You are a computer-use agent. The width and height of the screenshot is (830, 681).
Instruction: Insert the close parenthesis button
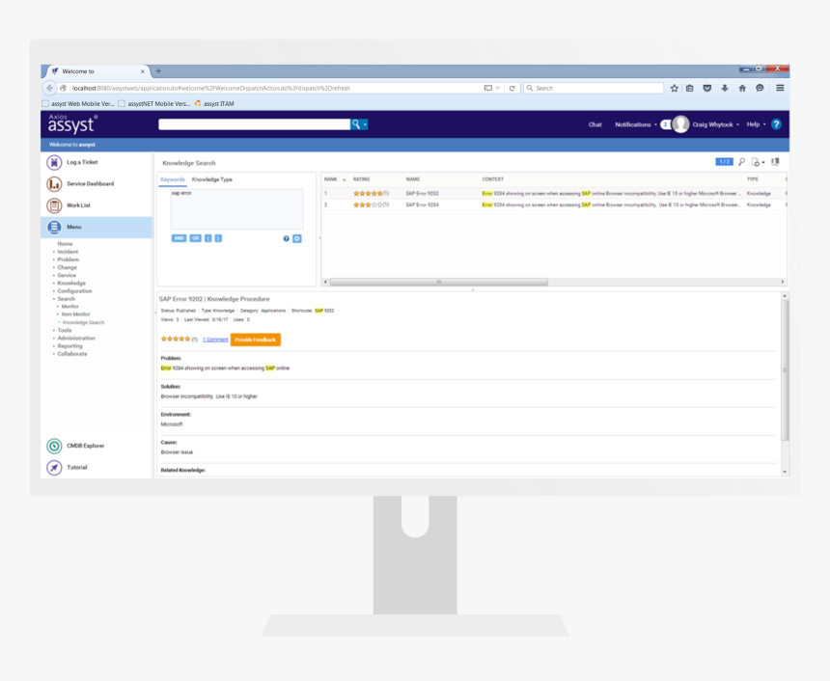tap(218, 238)
